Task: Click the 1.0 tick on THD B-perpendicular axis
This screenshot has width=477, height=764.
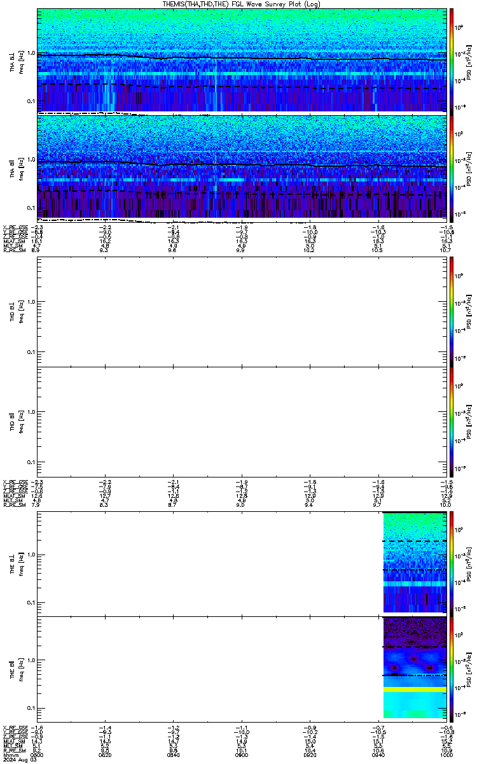Action: point(31,302)
